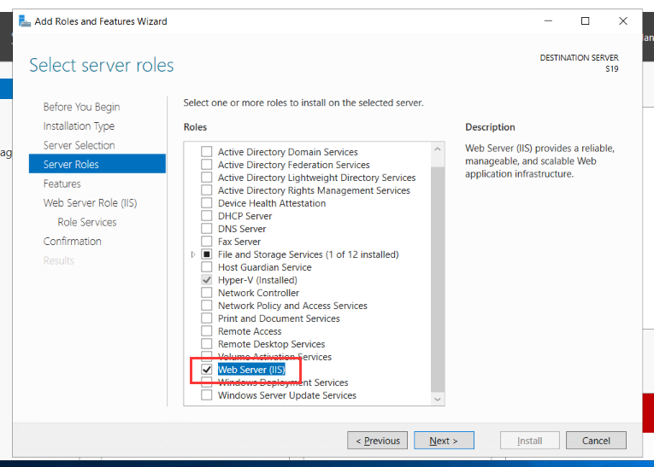Check Remote Access role checkbox

pyautogui.click(x=207, y=331)
